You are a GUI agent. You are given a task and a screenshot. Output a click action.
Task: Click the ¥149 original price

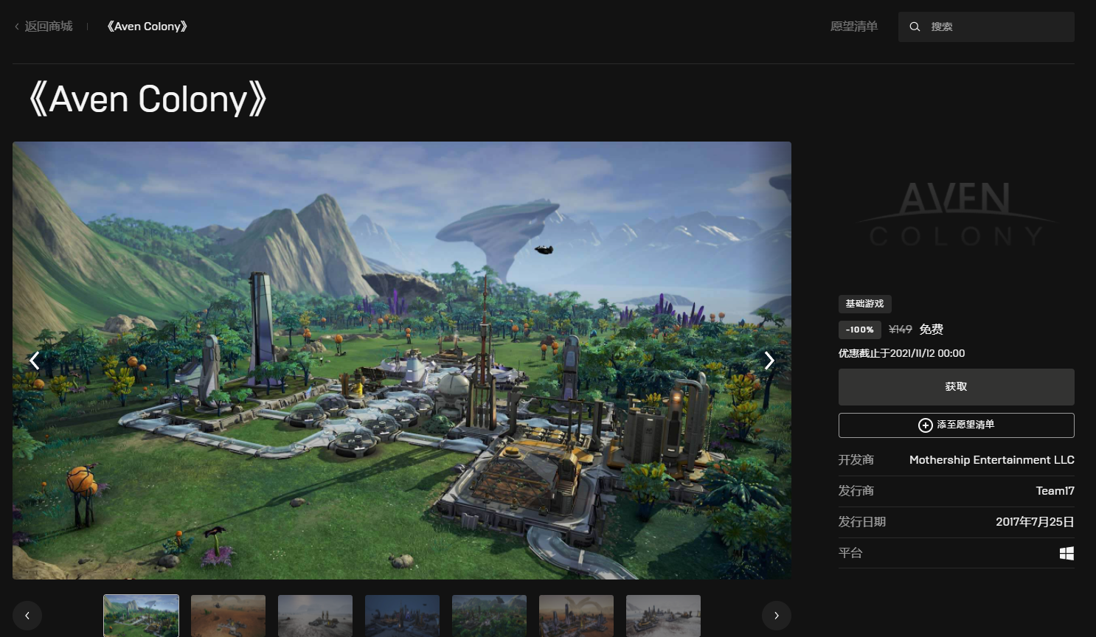tap(901, 330)
